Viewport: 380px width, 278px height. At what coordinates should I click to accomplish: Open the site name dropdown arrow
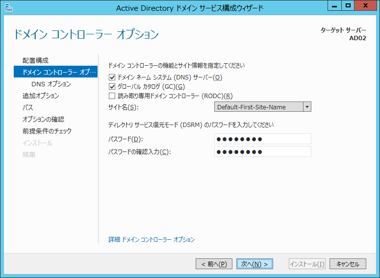(x=307, y=107)
